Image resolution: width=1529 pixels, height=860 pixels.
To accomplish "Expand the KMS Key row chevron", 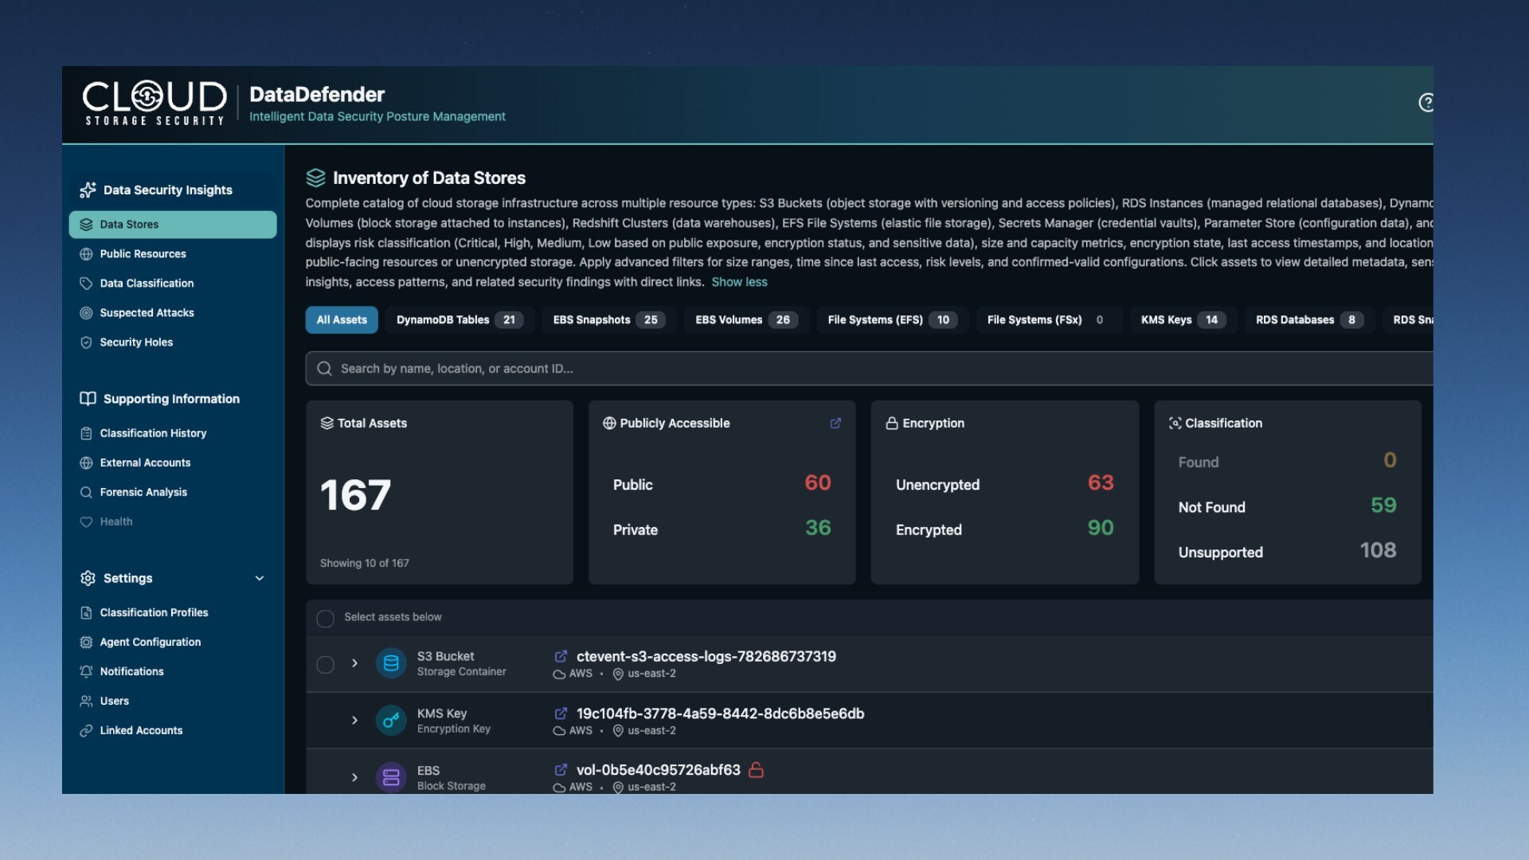I will [x=354, y=721].
